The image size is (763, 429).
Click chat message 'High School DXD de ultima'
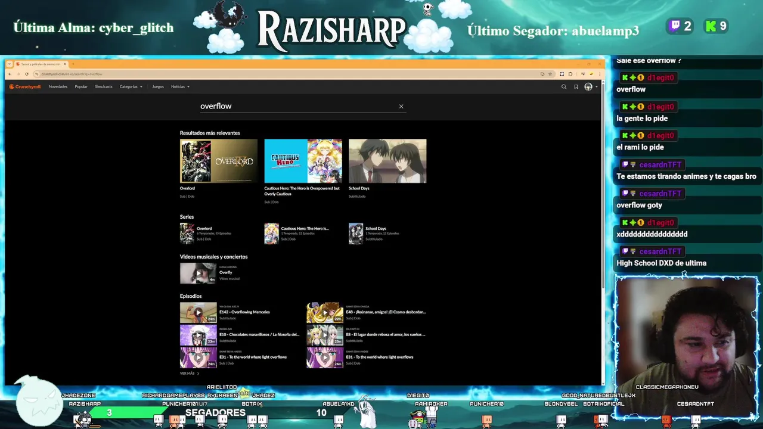661,263
